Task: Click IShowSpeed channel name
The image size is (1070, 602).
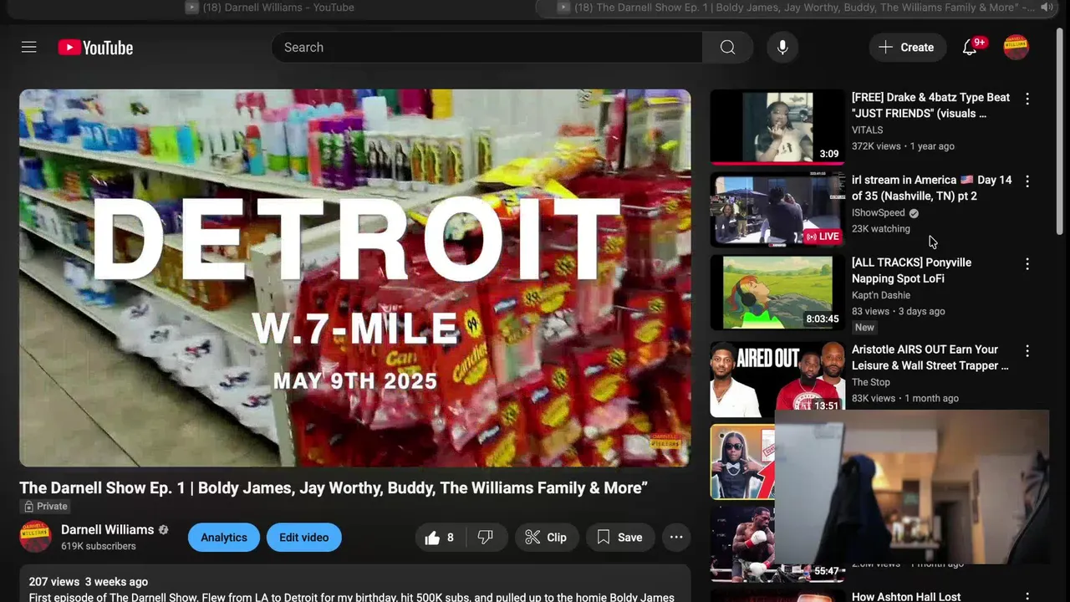Action: tap(879, 212)
